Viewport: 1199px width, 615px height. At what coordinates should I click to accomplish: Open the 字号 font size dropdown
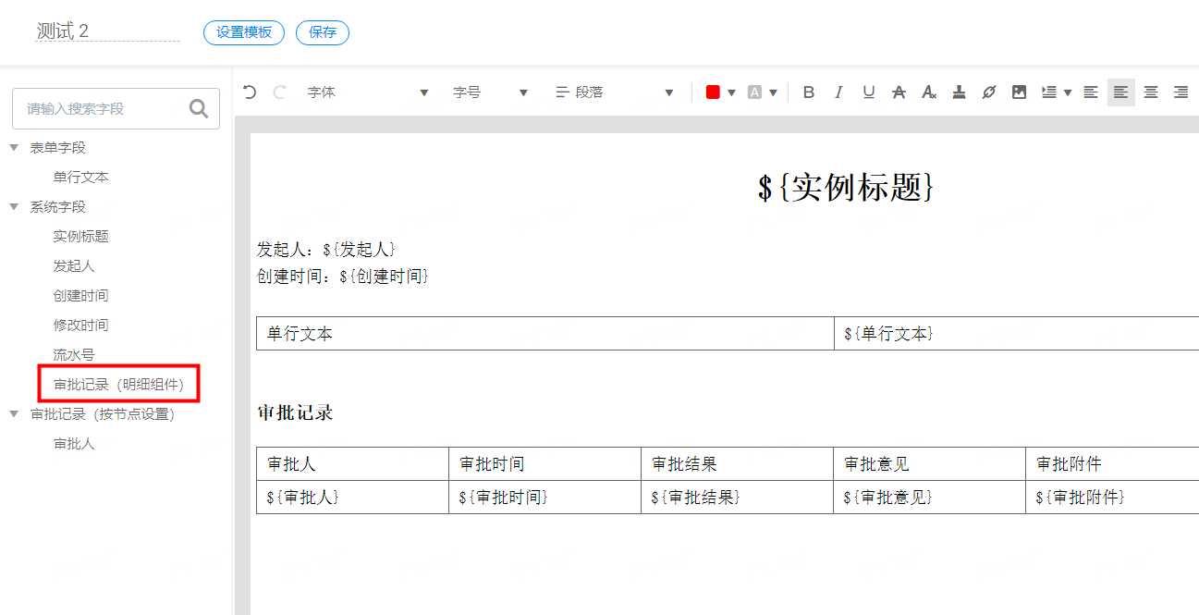490,92
